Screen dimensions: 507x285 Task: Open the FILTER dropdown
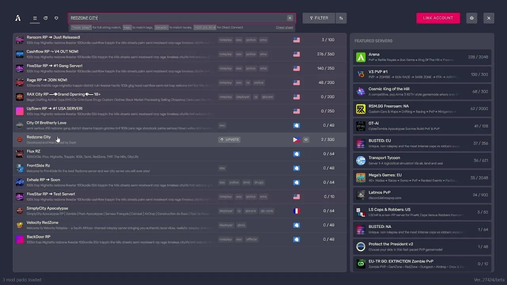point(319,18)
